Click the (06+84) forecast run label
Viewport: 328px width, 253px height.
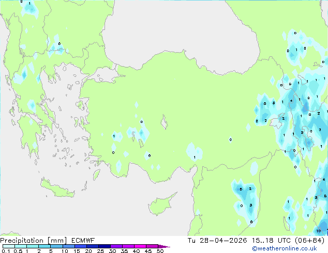[x=309, y=240]
